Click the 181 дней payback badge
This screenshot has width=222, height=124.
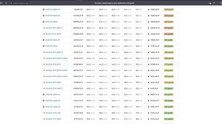pyautogui.click(x=169, y=95)
